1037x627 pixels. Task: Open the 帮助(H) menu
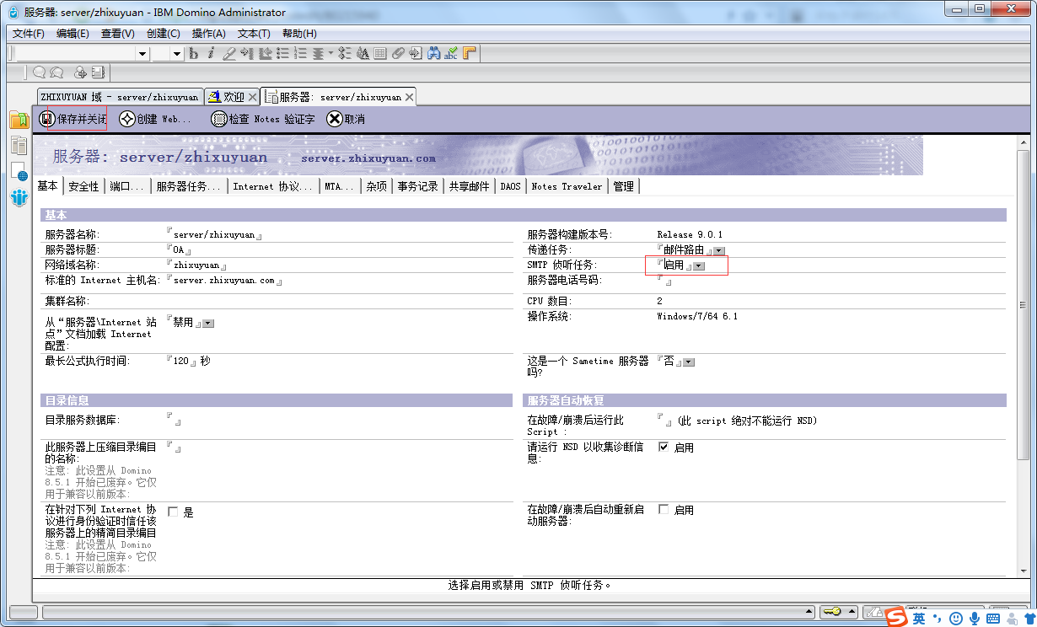[299, 34]
